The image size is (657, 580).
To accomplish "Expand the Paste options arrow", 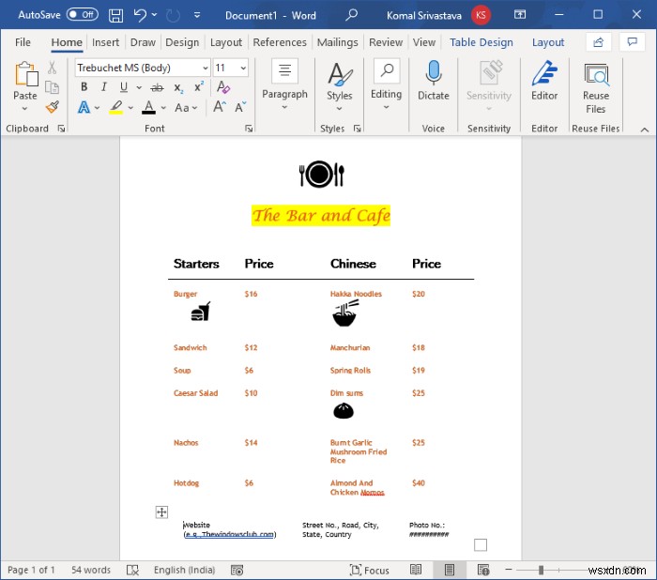I will tap(24, 109).
